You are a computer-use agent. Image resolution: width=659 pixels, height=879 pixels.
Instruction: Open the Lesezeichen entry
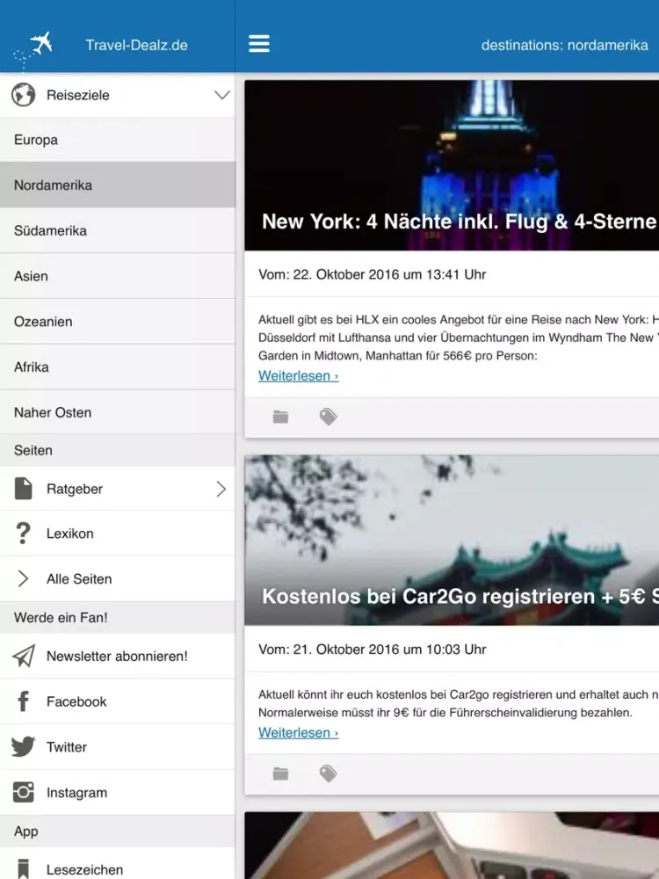pyautogui.click(x=118, y=863)
